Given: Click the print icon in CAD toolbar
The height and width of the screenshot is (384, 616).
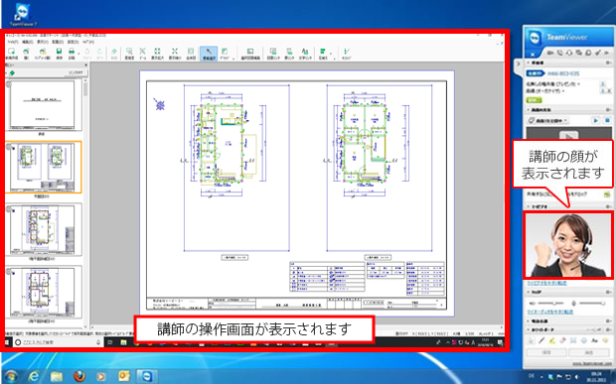Looking at the screenshot, I should (72, 52).
